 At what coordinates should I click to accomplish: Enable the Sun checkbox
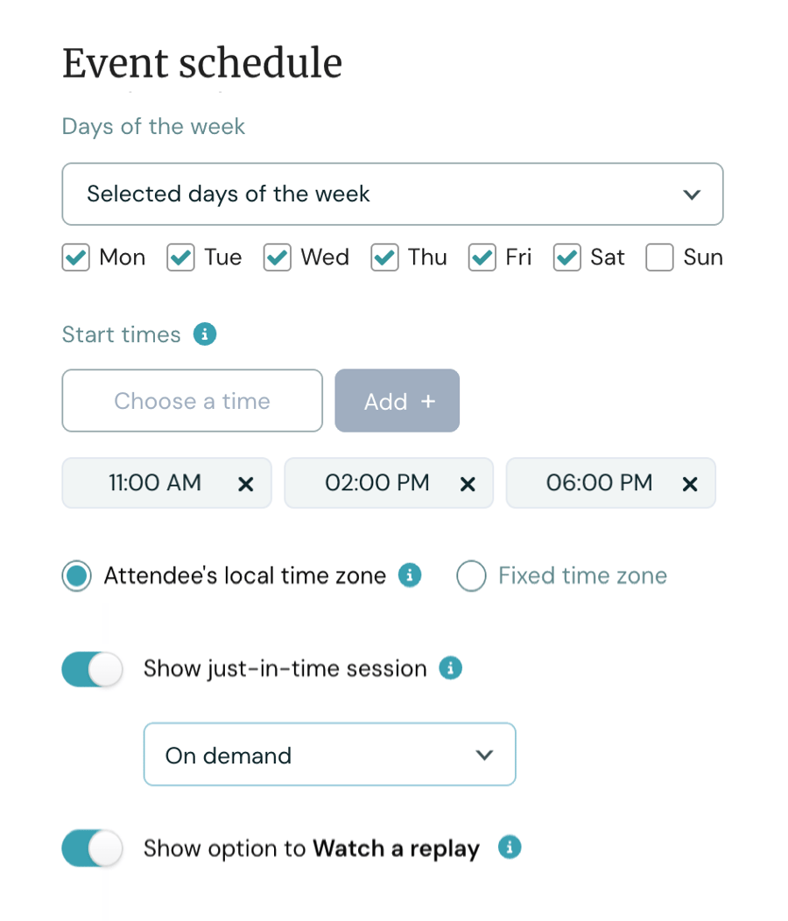tap(659, 257)
